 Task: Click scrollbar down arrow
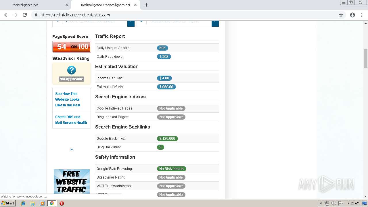pos(366,197)
